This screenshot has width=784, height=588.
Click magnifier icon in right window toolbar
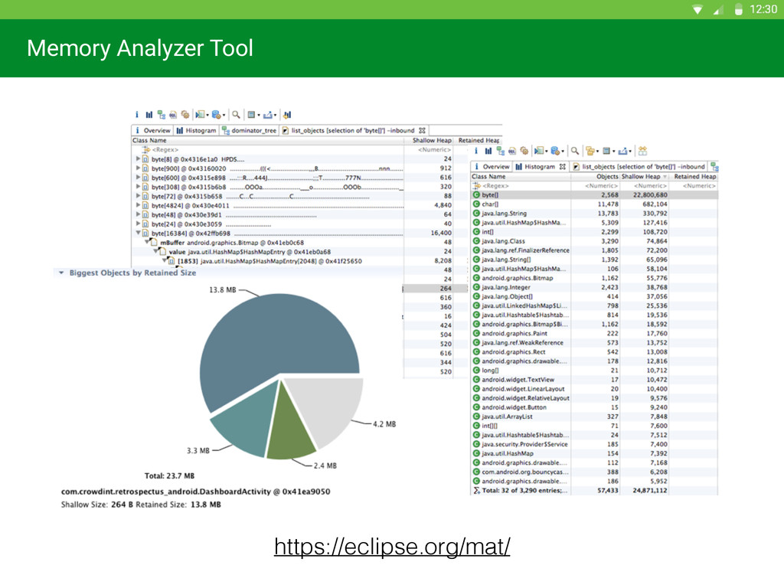click(575, 151)
